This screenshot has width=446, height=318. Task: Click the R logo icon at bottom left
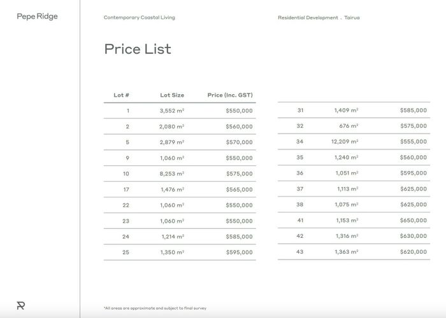click(21, 305)
